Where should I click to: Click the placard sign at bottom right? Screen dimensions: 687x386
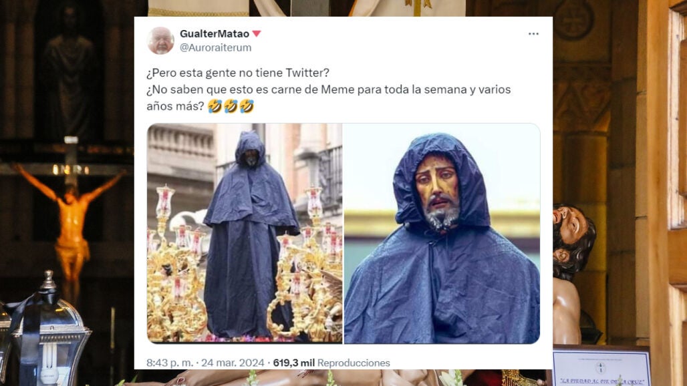pyautogui.click(x=601, y=367)
